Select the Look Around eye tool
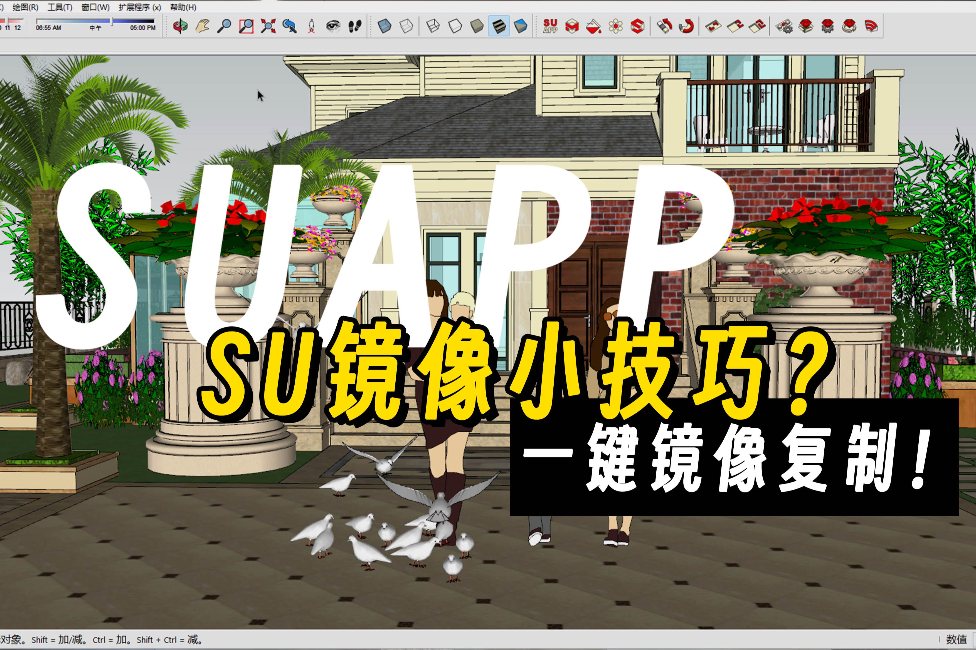This screenshot has height=650, width=976. pyautogui.click(x=333, y=26)
